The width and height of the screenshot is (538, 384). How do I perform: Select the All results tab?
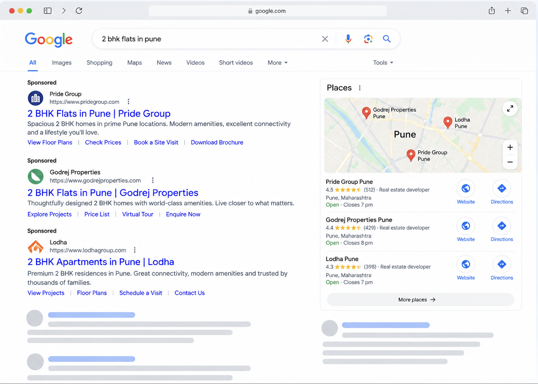click(33, 62)
